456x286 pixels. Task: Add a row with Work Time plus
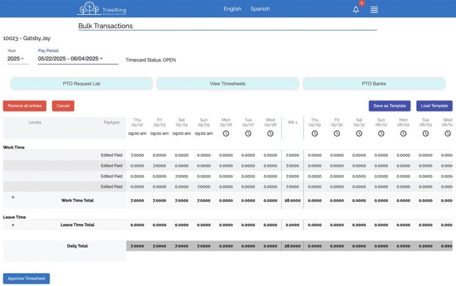click(13, 197)
